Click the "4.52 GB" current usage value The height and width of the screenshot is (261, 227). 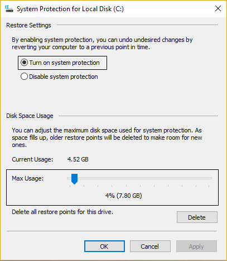78,159
